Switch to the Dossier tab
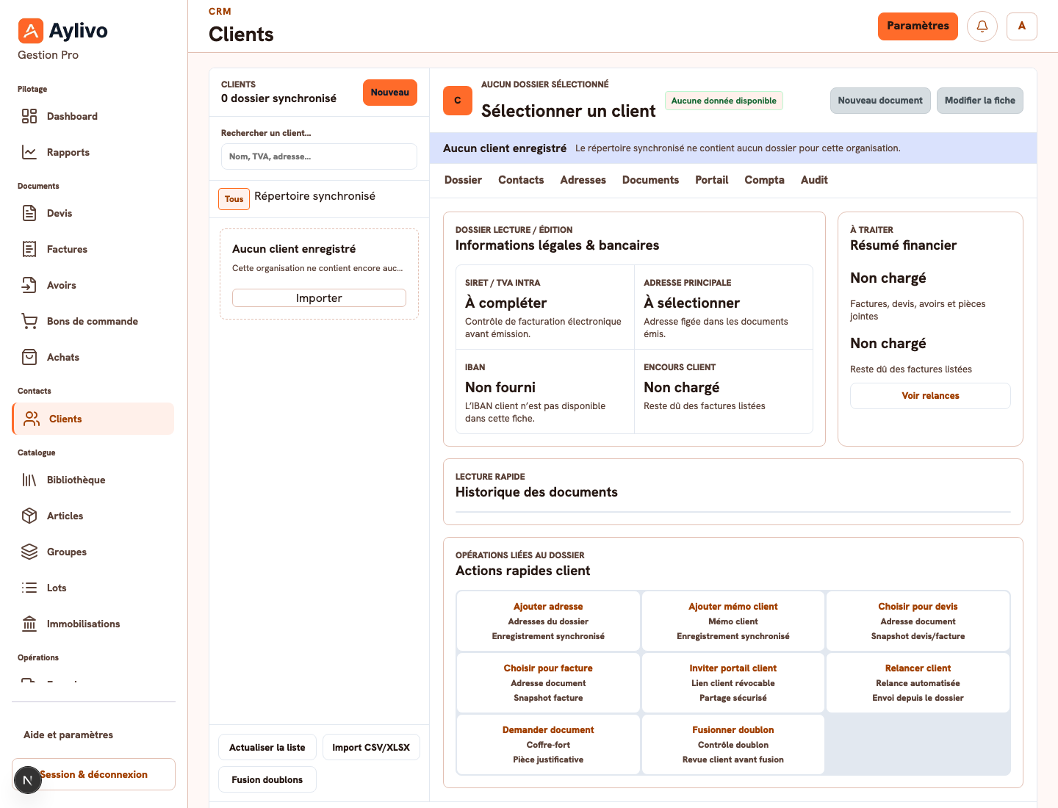The image size is (1058, 808). point(463,180)
